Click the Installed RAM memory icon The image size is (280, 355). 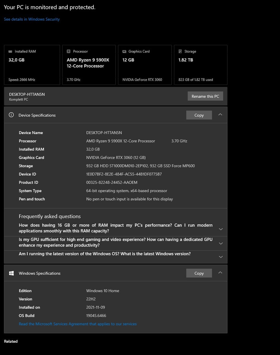[x=10, y=51]
